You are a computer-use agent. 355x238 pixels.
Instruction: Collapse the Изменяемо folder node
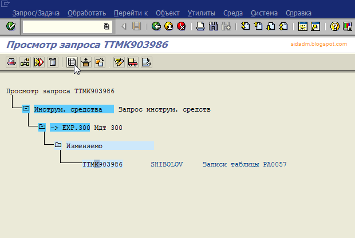pos(58,145)
